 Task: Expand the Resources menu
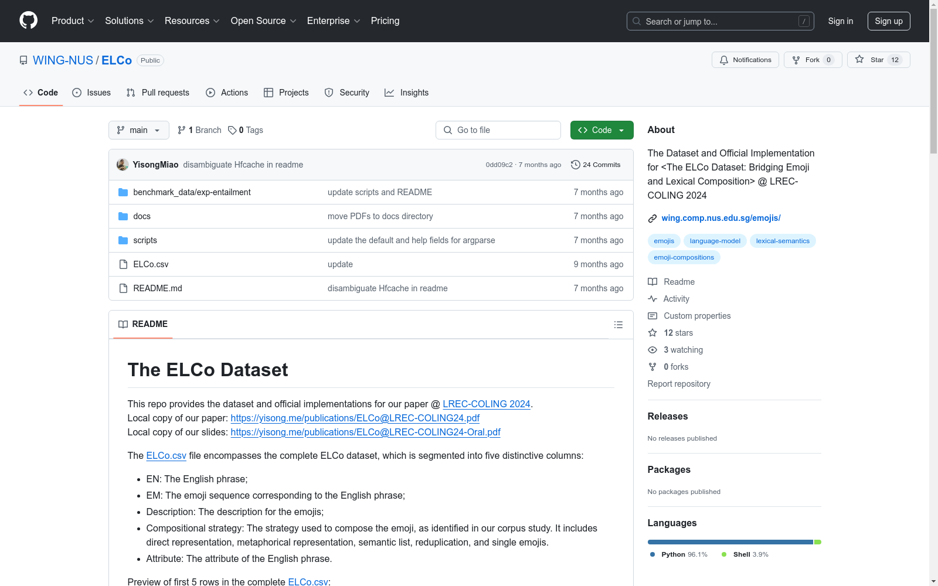tap(192, 21)
